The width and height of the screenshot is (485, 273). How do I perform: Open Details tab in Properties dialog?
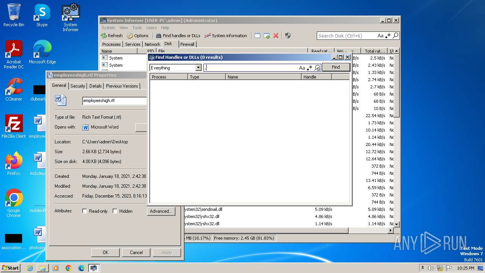95,86
